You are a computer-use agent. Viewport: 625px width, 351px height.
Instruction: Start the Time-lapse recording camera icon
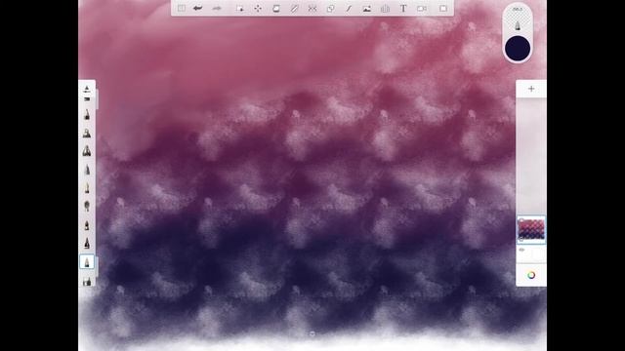click(422, 9)
